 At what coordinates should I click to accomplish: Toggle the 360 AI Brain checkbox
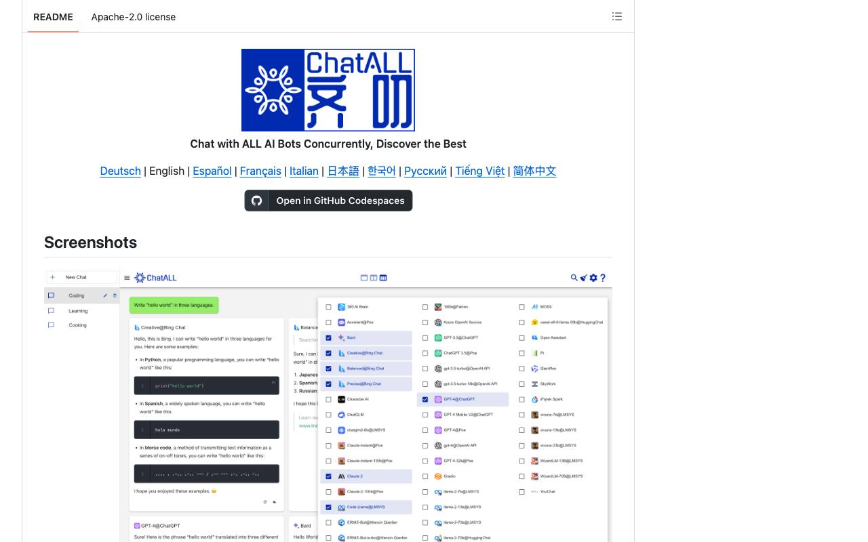click(x=329, y=307)
